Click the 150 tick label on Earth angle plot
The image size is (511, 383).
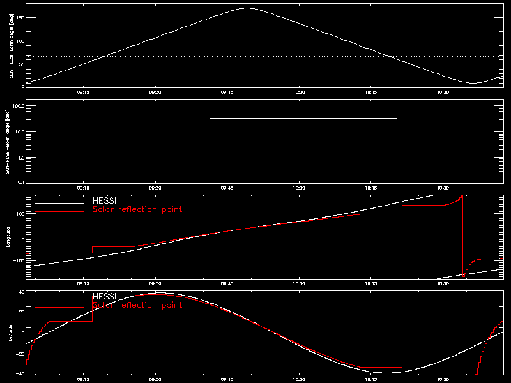tap(21, 18)
